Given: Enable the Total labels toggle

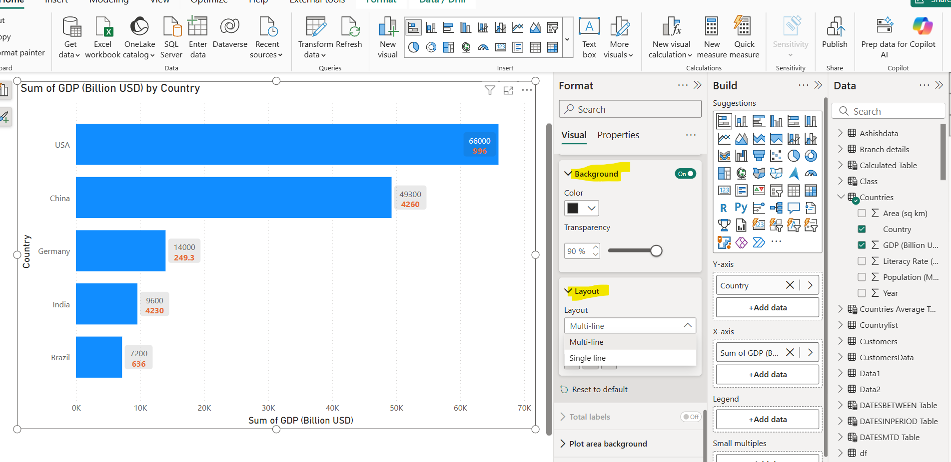Looking at the screenshot, I should 690,417.
